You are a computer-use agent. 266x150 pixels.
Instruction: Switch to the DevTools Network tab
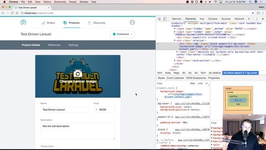pos(239,19)
